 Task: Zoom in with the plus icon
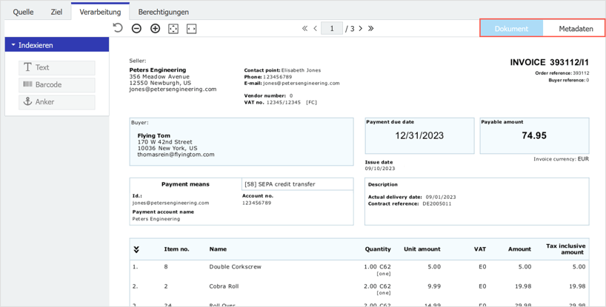point(155,29)
